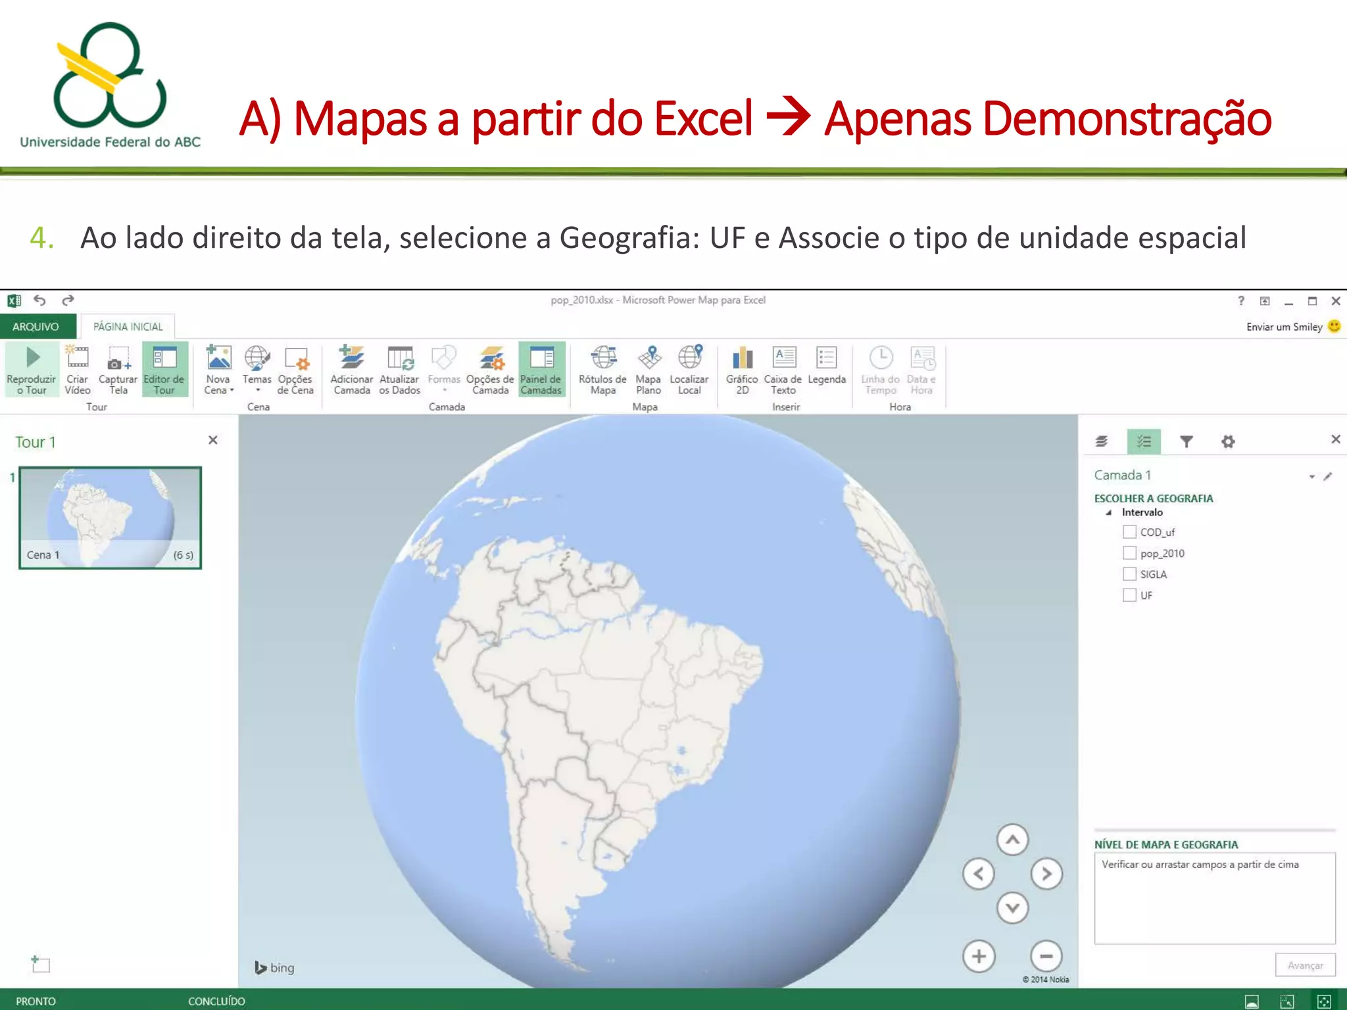Toggle Legenda display

pos(827,366)
